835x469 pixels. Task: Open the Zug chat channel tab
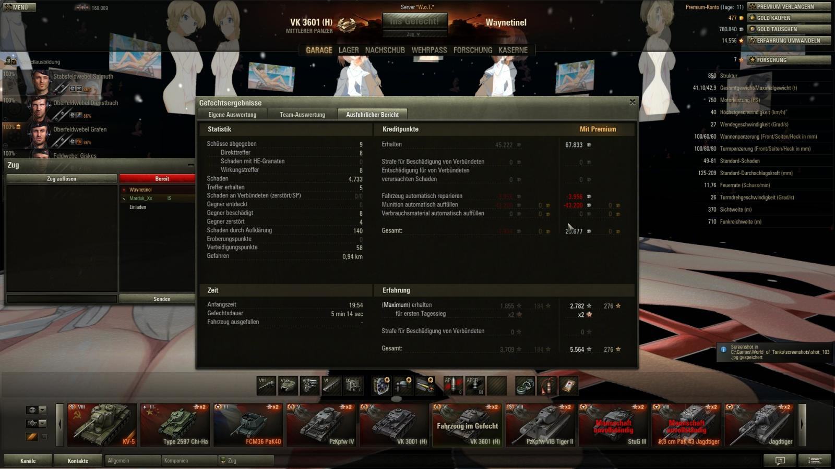coord(246,461)
